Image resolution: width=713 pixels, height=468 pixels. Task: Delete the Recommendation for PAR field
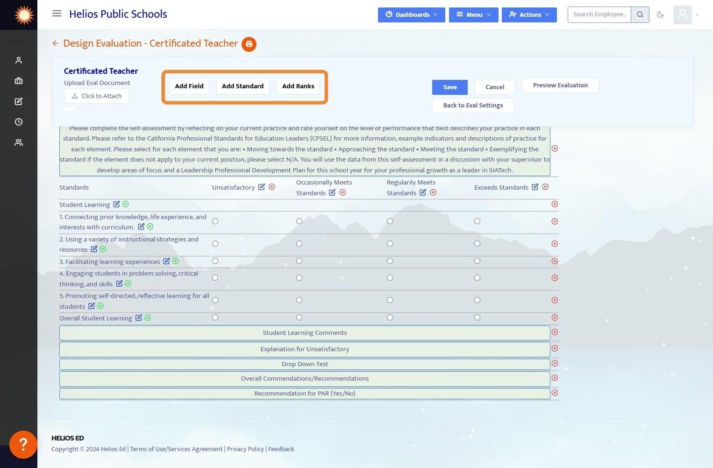(x=555, y=393)
